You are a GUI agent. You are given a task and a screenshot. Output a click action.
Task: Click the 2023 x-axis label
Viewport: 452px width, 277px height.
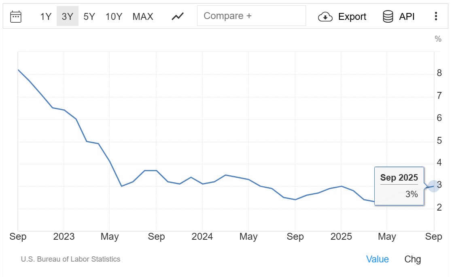pos(64,237)
